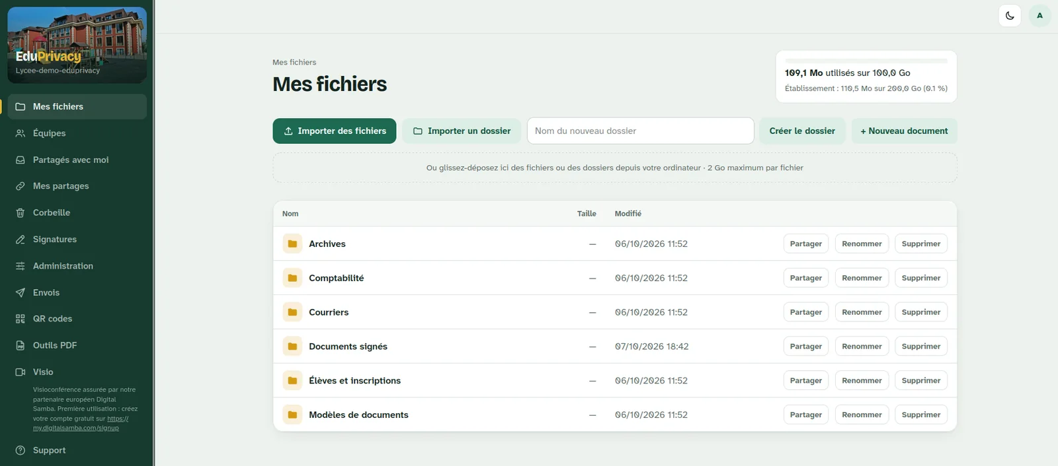The height and width of the screenshot is (466, 1058).
Task: Click Créer le dossier button
Action: coord(802,131)
